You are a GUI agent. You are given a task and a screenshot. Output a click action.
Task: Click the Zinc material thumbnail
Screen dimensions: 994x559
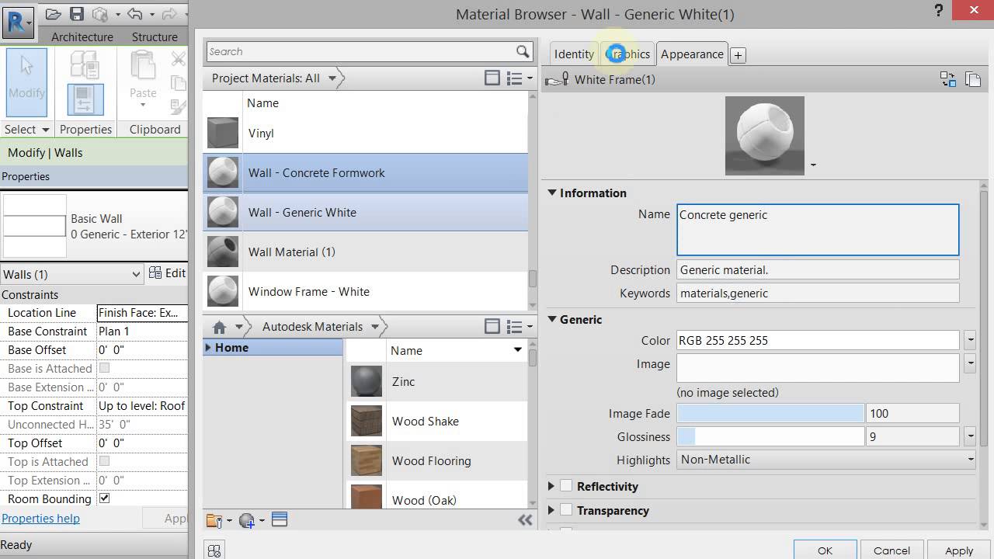click(x=366, y=381)
